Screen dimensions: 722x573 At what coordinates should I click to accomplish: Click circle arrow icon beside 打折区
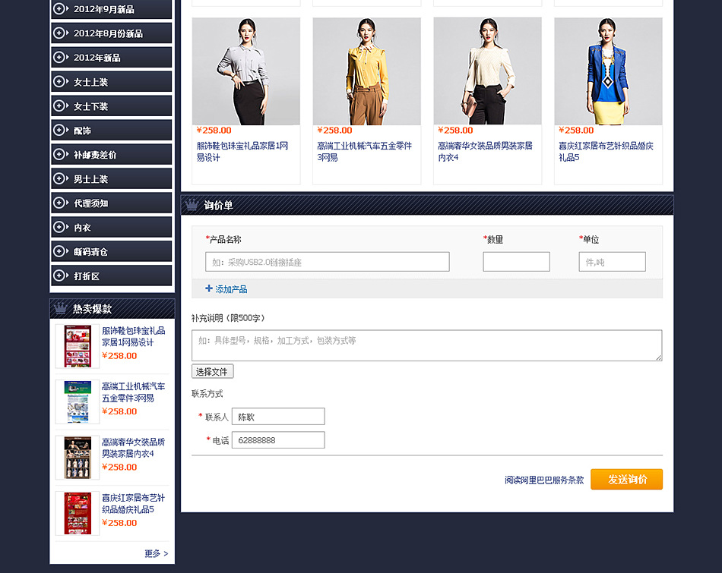tap(60, 276)
